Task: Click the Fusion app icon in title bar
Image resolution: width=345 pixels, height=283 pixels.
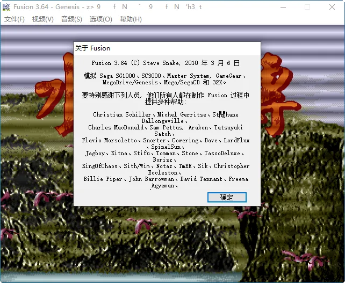Action: (x=6, y=7)
